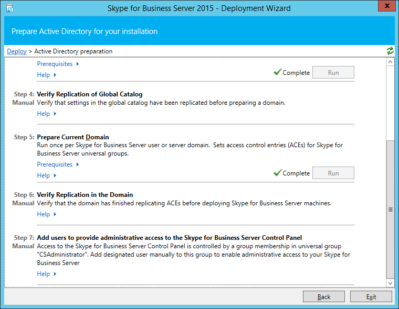Click the Run button for Step 5
This screenshot has width=399, height=309.
tap(333, 173)
